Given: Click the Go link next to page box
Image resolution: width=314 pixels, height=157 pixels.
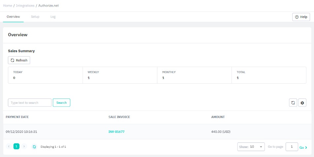Looking at the screenshot, I should click(303, 147).
